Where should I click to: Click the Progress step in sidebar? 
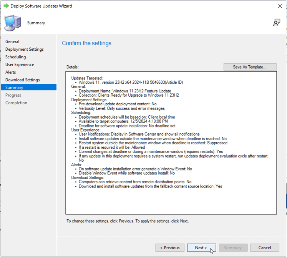point(13,95)
